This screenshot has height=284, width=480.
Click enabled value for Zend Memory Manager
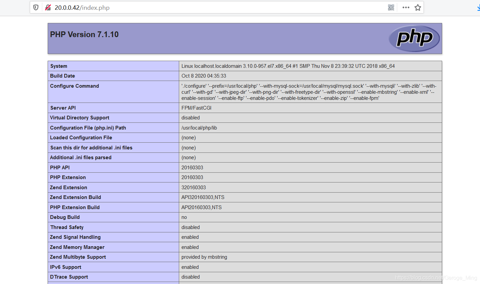coord(190,247)
